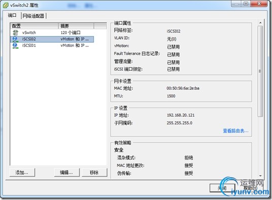Click the 关闭 button
The image size is (272, 200).
point(222,188)
